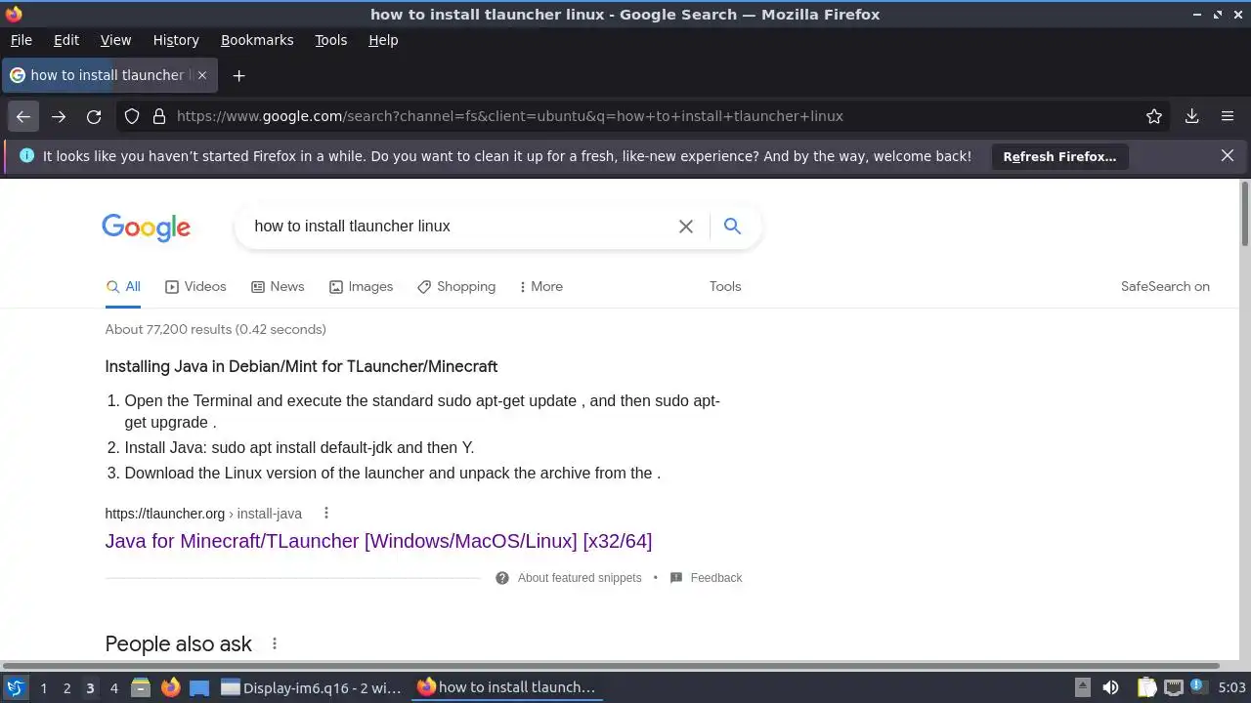Viewport: 1251px width, 703px height.
Task: Click the tlauncher.org install-java URL
Action: click(203, 514)
